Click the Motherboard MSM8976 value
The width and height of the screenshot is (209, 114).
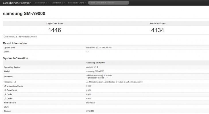pos(91,103)
